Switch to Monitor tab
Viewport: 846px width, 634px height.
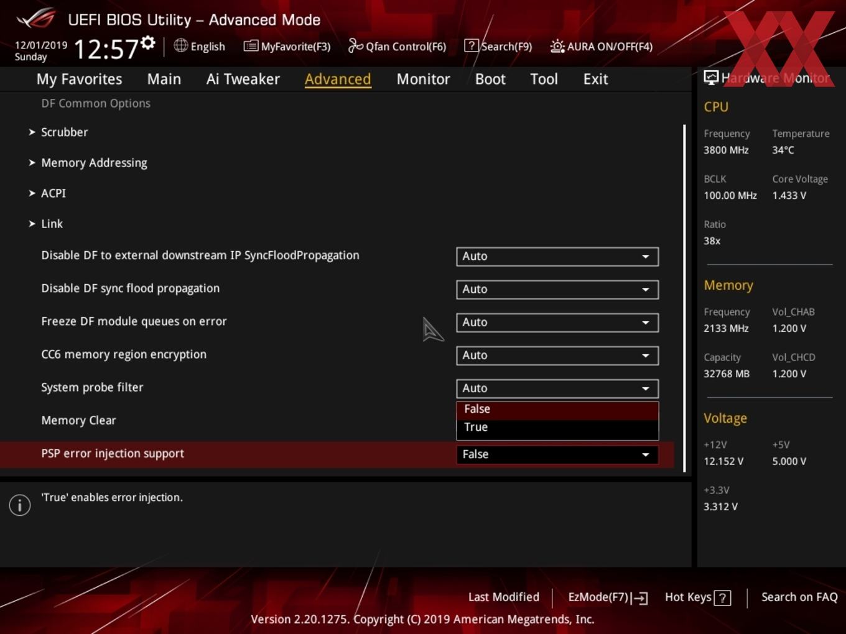(x=423, y=79)
